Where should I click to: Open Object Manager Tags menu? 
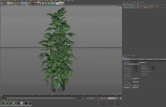pos(138,3)
